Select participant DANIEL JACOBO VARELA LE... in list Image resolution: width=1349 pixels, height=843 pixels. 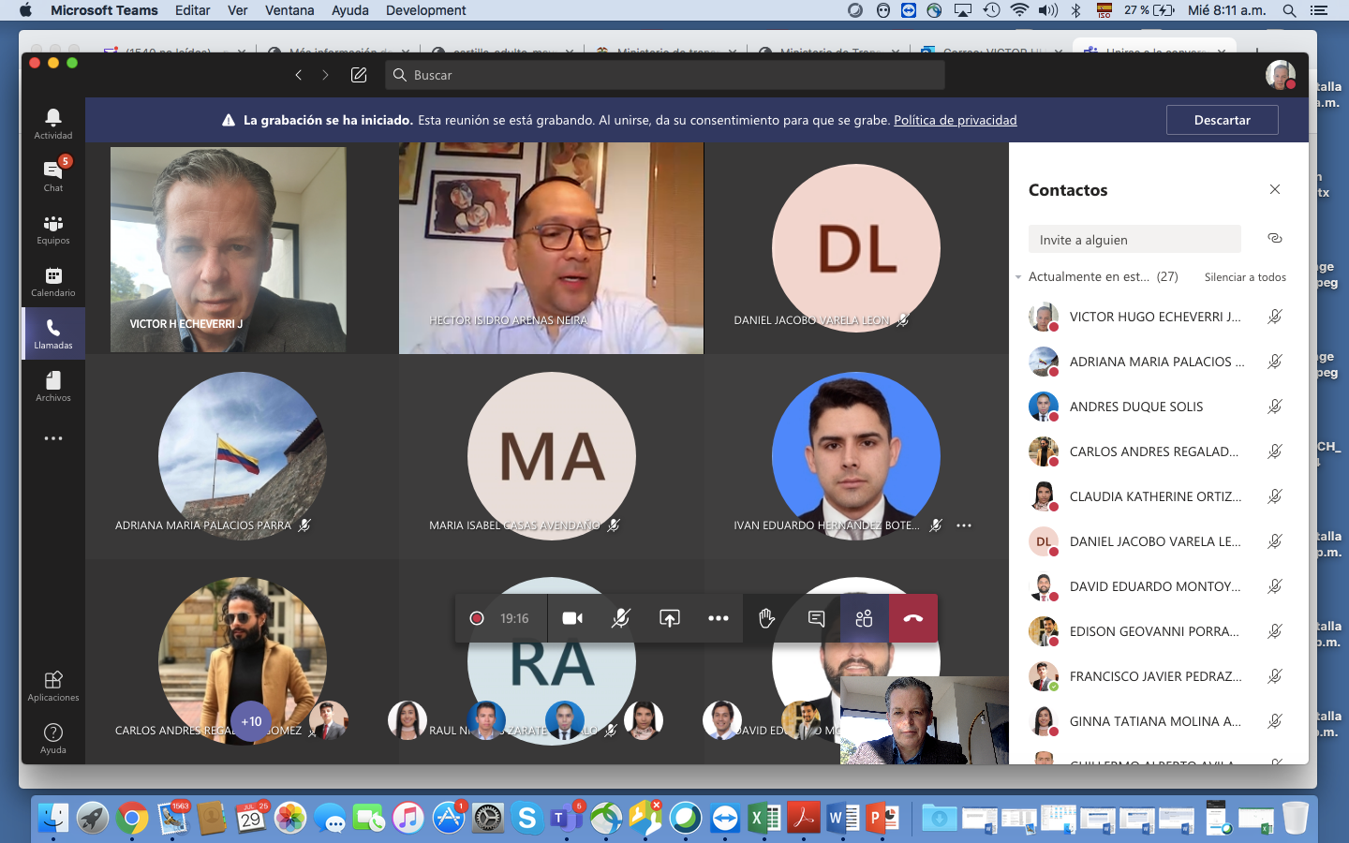click(1158, 541)
